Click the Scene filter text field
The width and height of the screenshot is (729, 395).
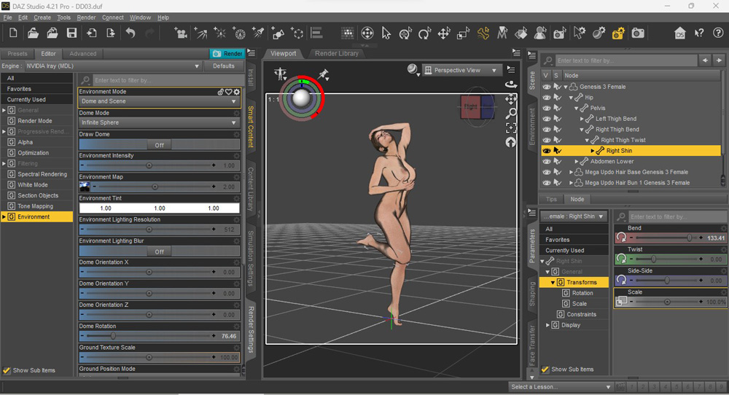pos(627,60)
